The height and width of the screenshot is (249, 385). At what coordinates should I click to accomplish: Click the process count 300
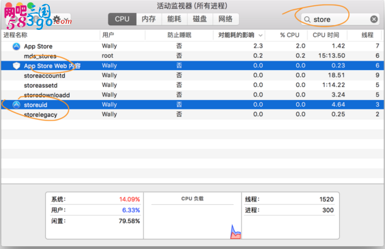(x=328, y=210)
